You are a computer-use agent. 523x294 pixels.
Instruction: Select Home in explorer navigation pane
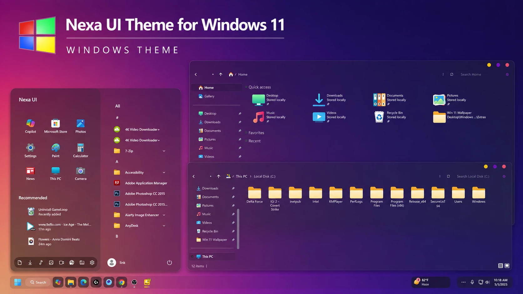216,87
